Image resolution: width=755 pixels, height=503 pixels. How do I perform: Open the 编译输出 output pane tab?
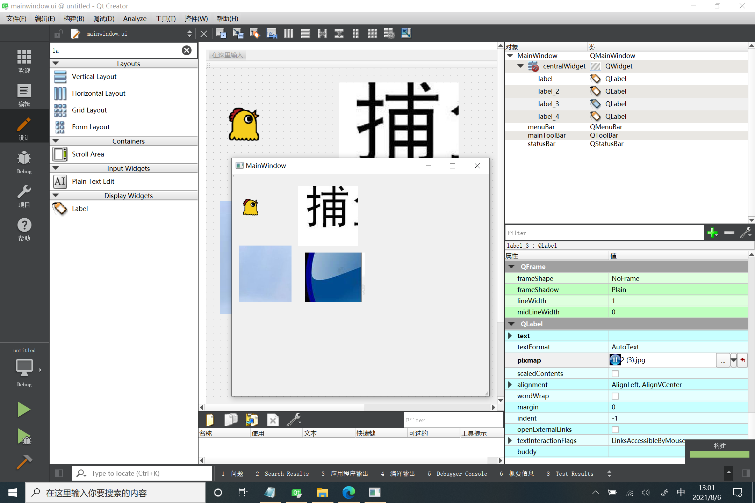tap(398, 474)
